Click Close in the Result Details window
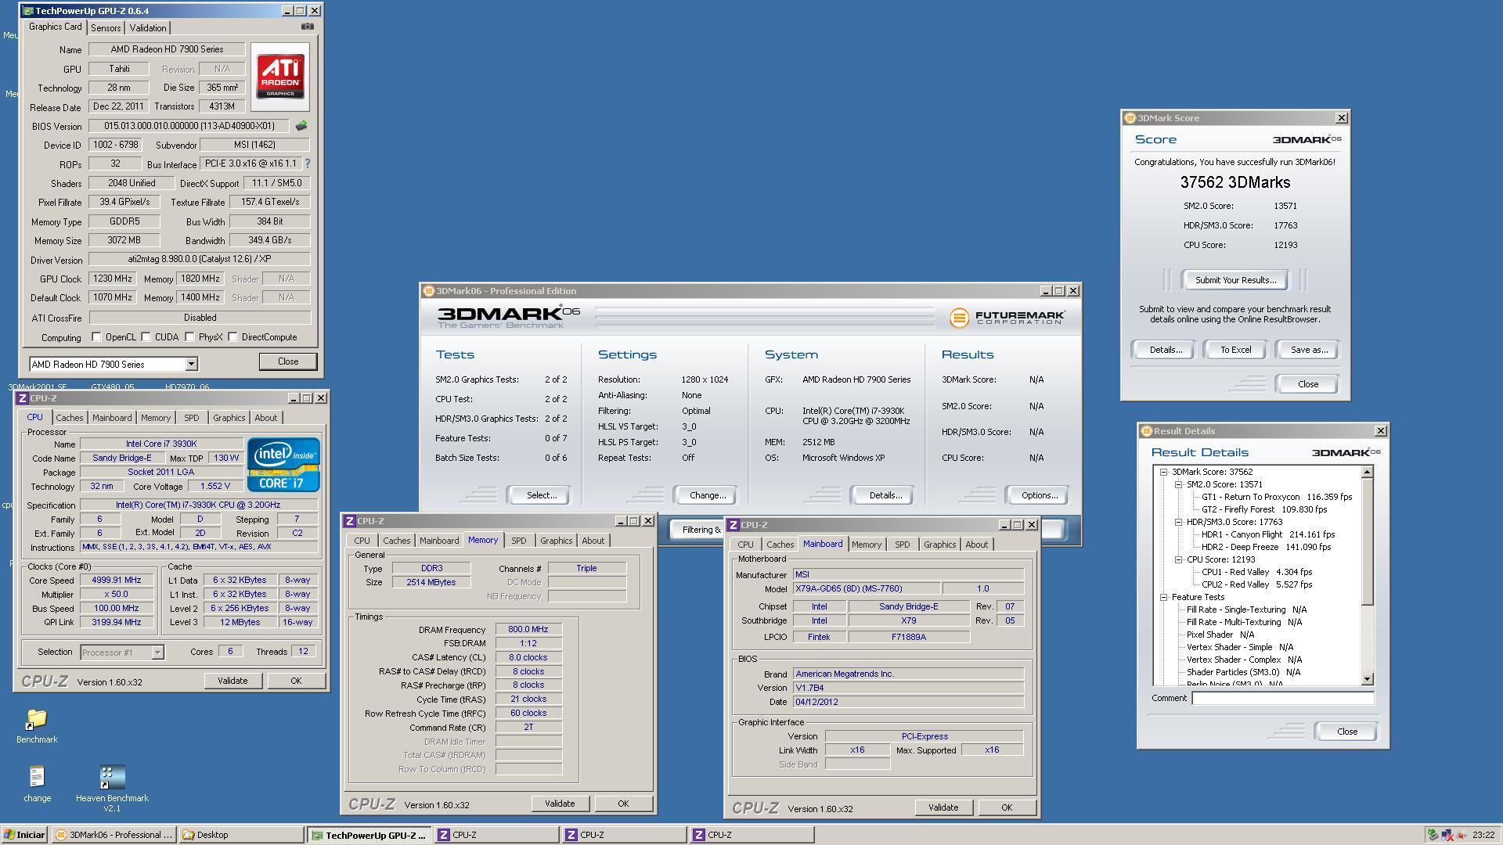The height and width of the screenshot is (845, 1503). 1346,732
